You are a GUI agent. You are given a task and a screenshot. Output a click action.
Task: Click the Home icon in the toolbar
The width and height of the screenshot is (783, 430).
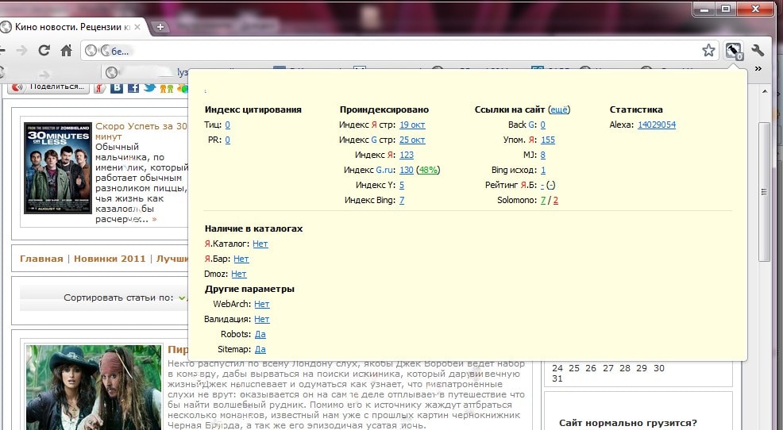(67, 50)
